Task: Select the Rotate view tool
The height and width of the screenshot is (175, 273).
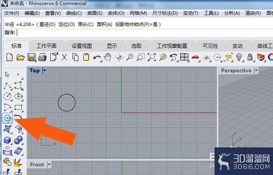Action: coord(119,57)
